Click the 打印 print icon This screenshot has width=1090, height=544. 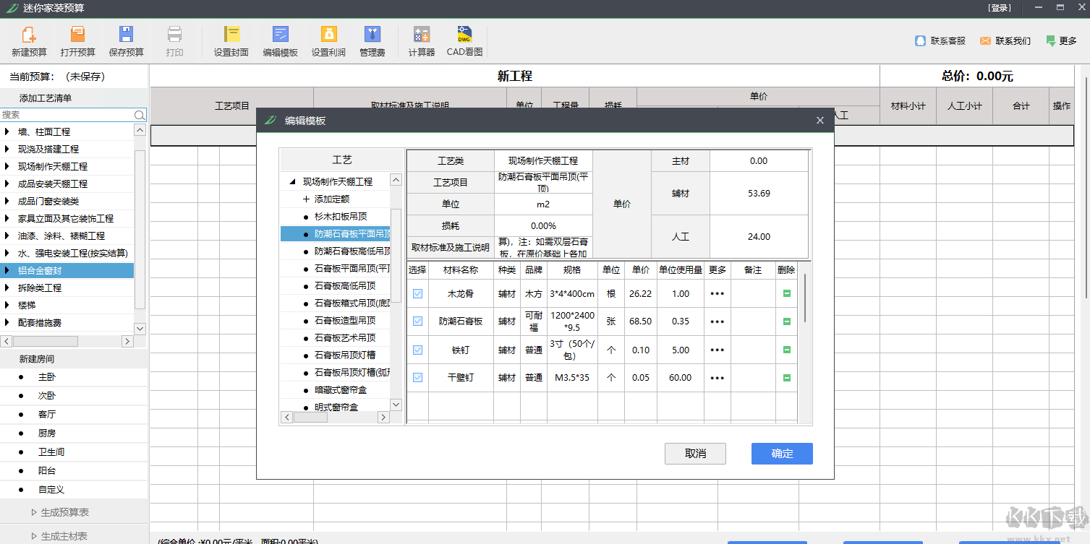[174, 40]
